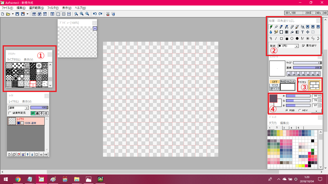Enable the 塗潰判定元 checkbox
Viewport: 328px width, 184px height.
(10, 113)
